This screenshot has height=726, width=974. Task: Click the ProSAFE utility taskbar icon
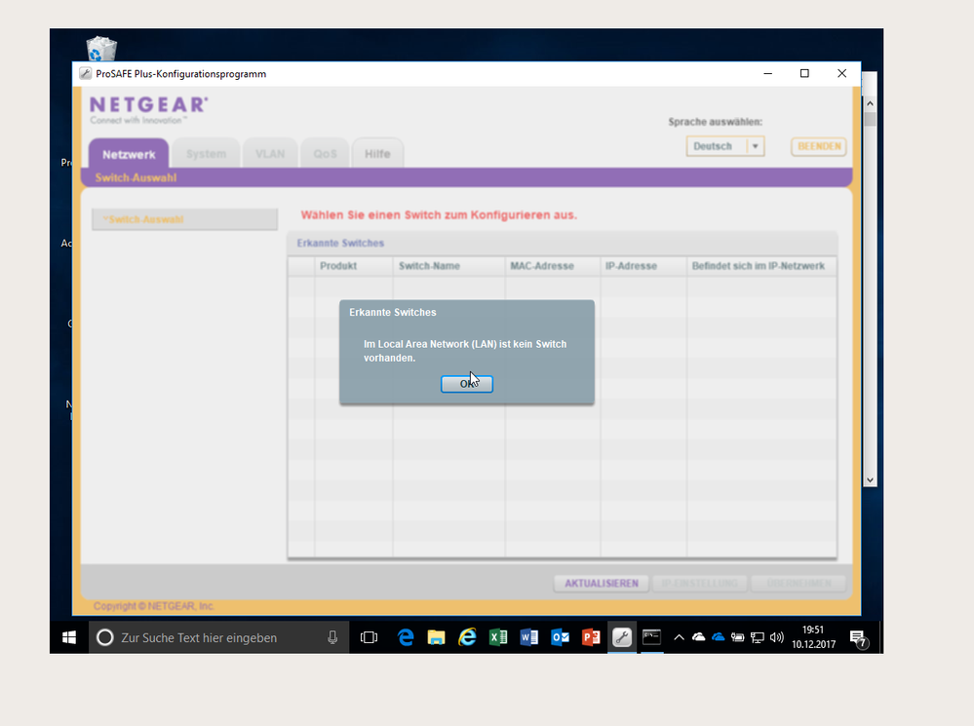[622, 637]
